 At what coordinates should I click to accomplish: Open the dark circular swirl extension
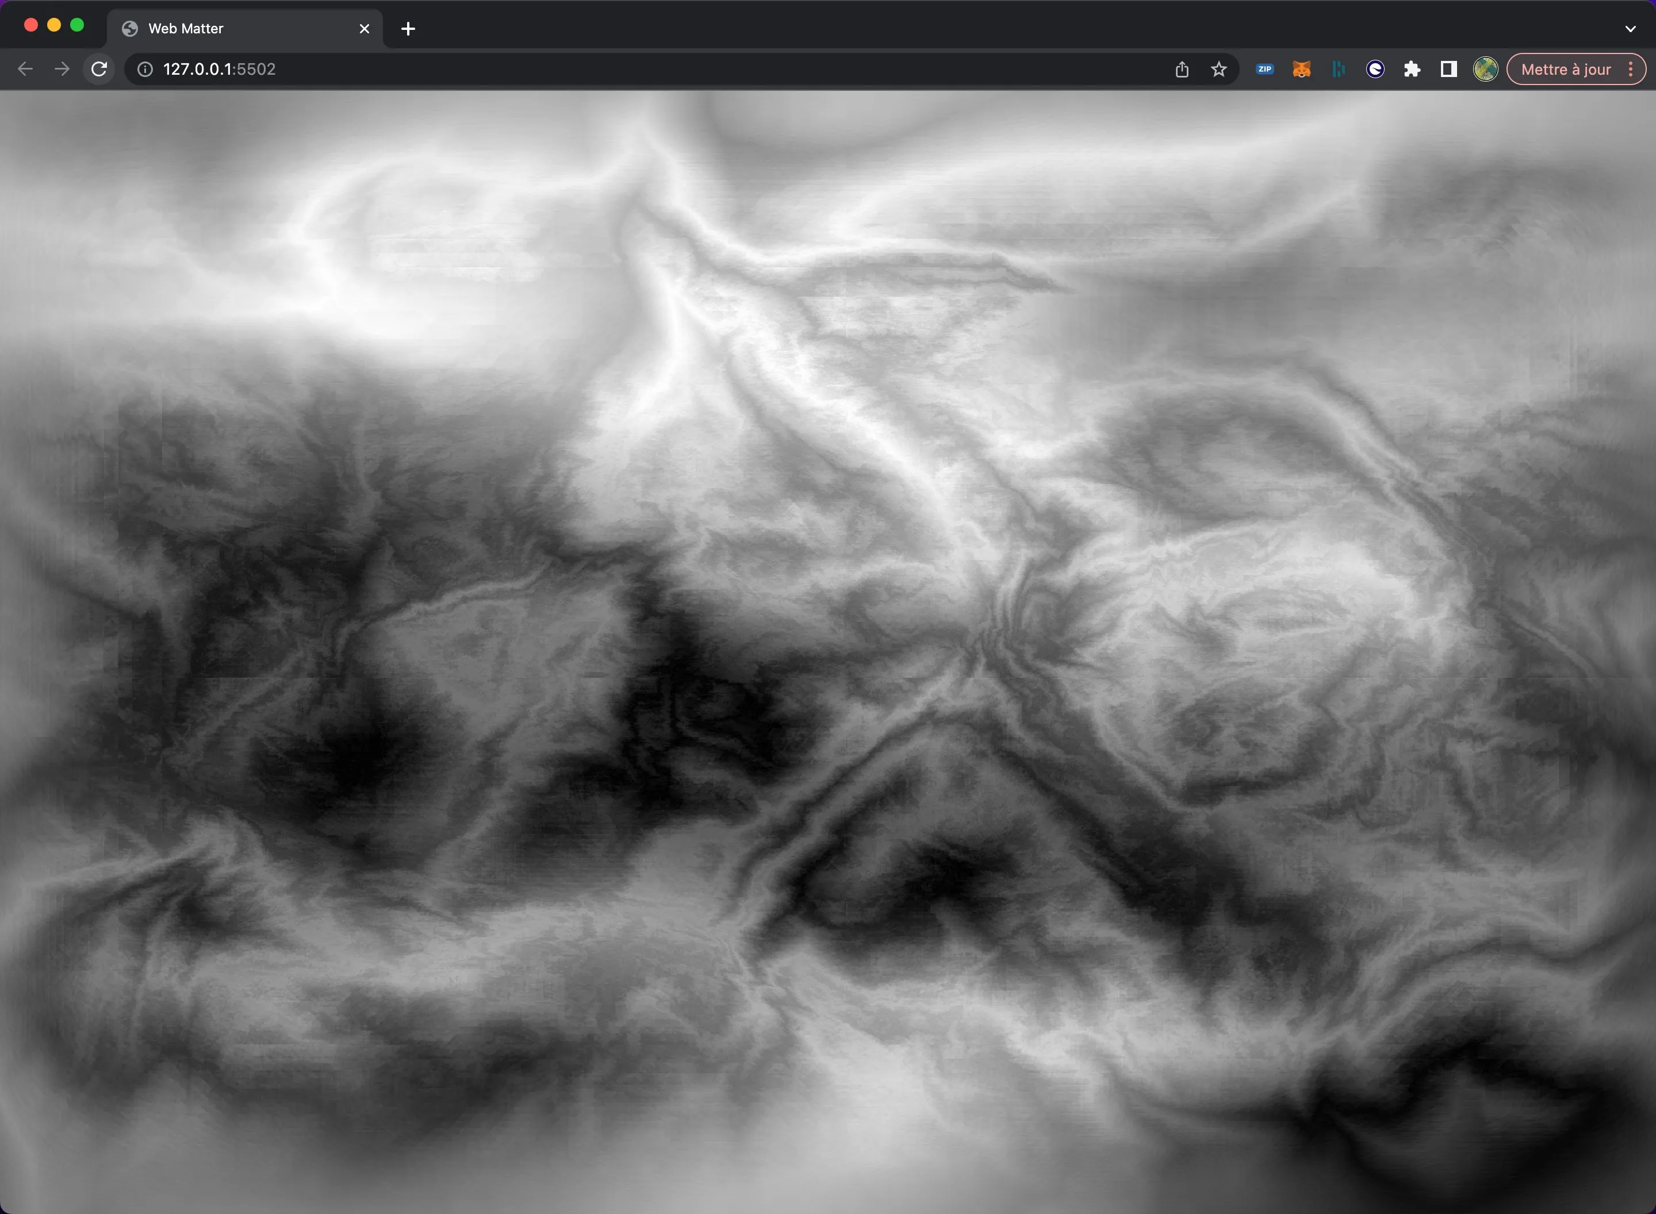[x=1374, y=68]
